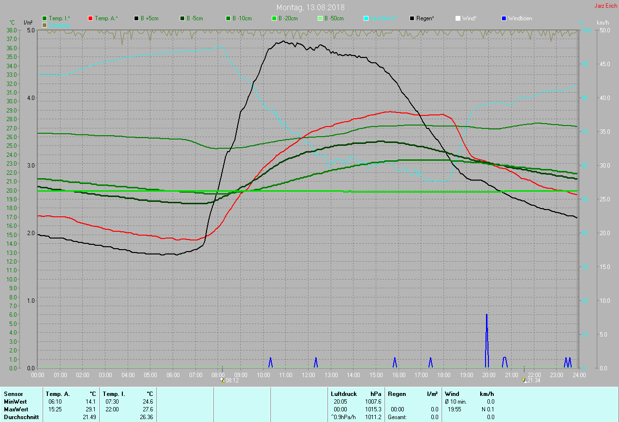The width and height of the screenshot is (619, 422).
Task: Click the black Regen legend swatch
Action: (x=412, y=18)
